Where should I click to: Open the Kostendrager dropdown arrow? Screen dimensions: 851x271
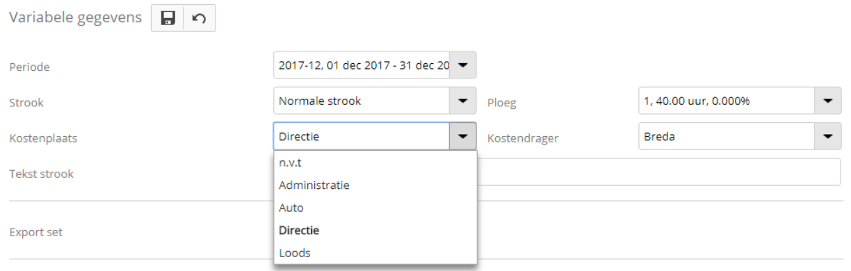[x=827, y=136]
